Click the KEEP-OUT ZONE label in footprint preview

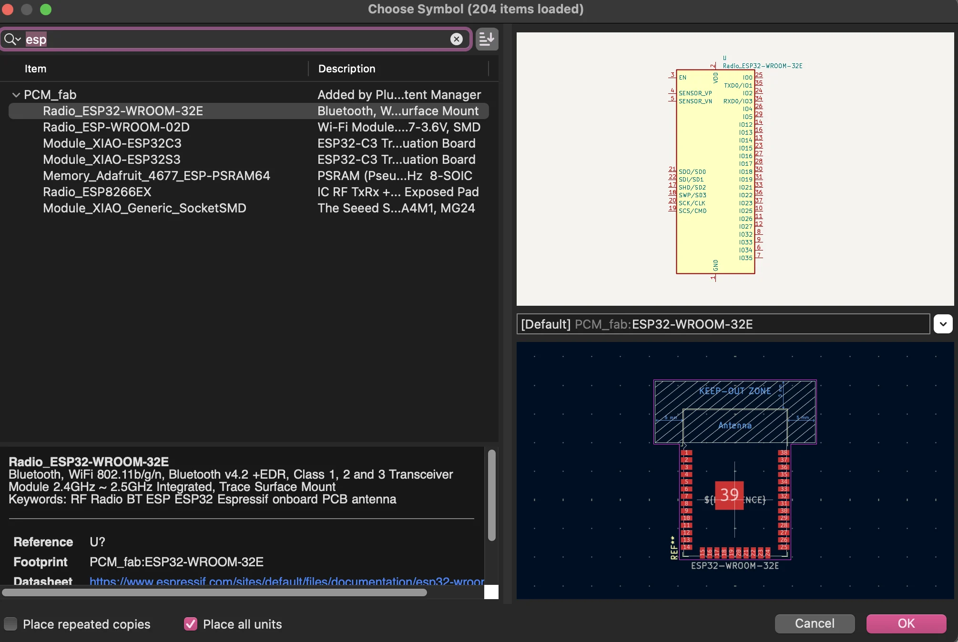735,391
